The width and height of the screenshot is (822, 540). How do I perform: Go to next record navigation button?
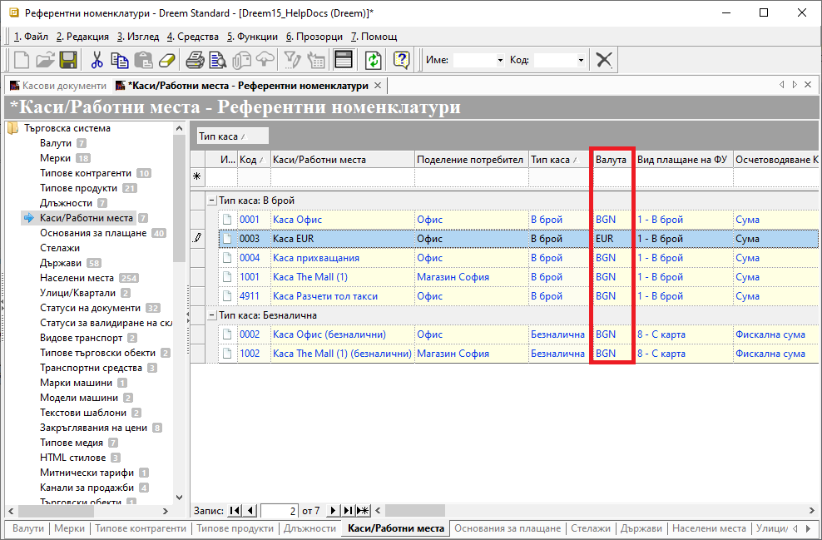click(x=334, y=510)
